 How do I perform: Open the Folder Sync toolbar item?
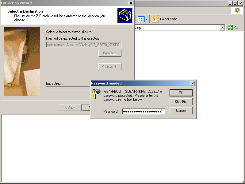coord(165,19)
